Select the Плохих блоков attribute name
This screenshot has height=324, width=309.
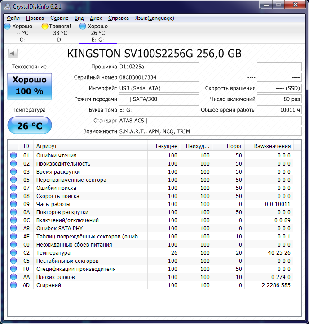tap(56, 277)
